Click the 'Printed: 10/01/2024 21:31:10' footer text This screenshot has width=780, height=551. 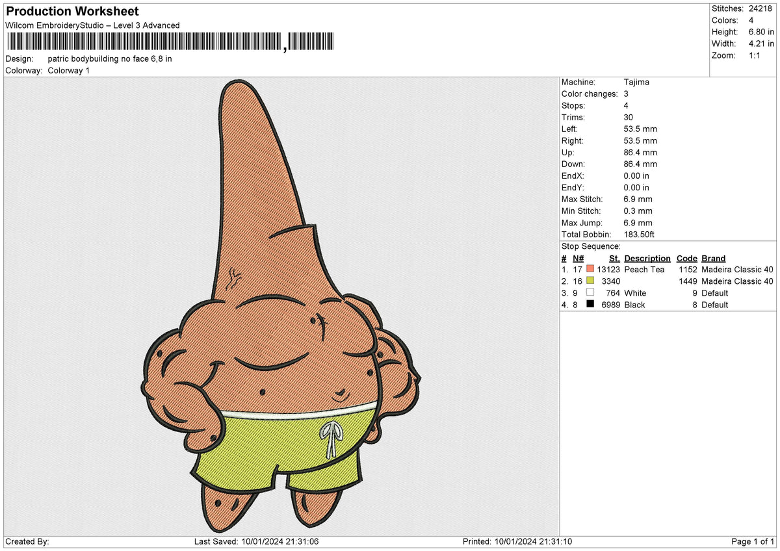(517, 542)
